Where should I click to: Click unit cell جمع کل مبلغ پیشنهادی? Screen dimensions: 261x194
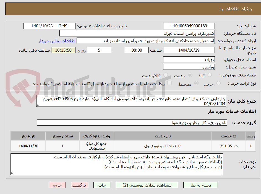pyautogui.click(x=97, y=146)
